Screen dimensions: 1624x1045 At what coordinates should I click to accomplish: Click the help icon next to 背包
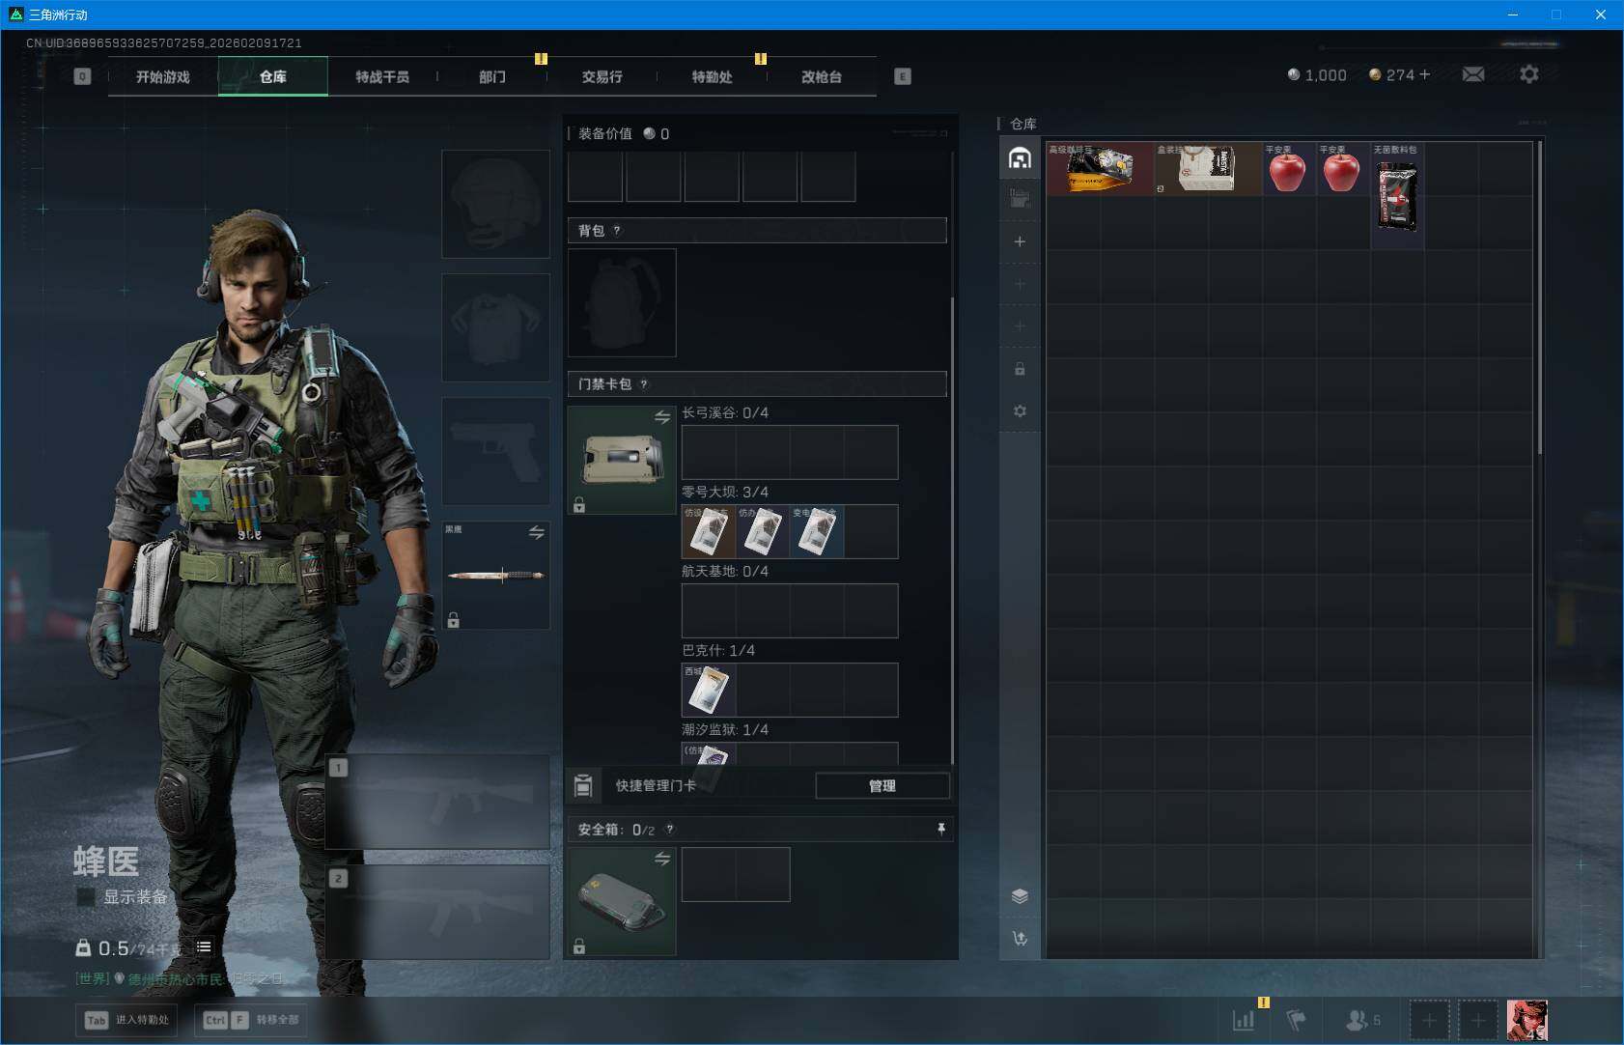pos(617,231)
